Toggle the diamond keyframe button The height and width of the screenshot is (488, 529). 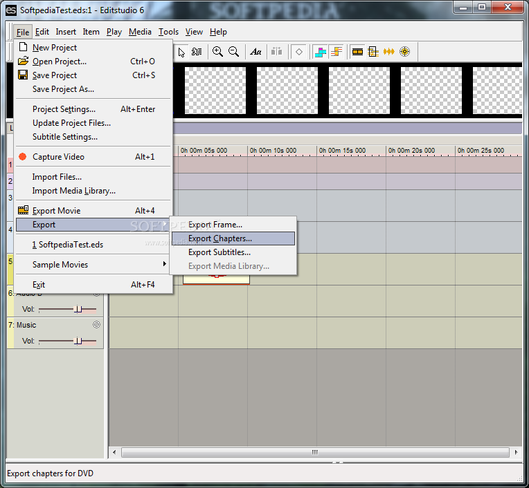(x=299, y=52)
